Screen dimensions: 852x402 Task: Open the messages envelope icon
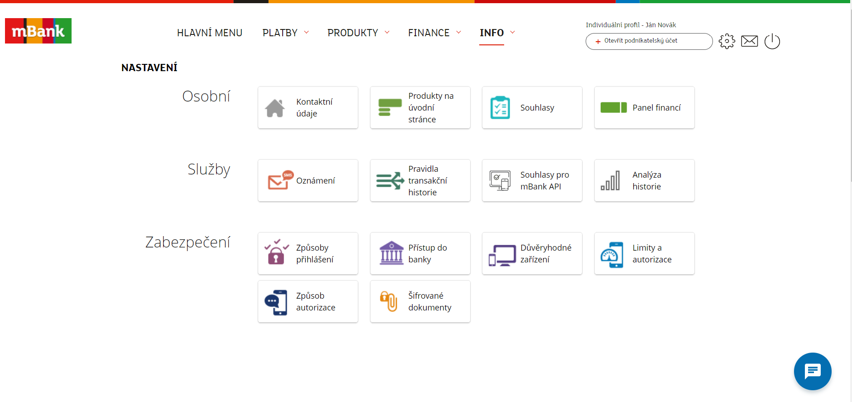(x=749, y=41)
